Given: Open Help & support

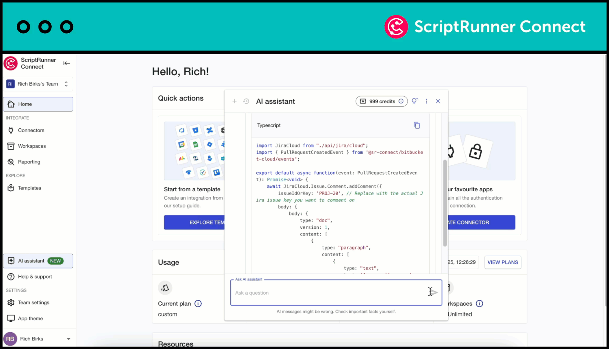Looking at the screenshot, I should (x=38, y=277).
